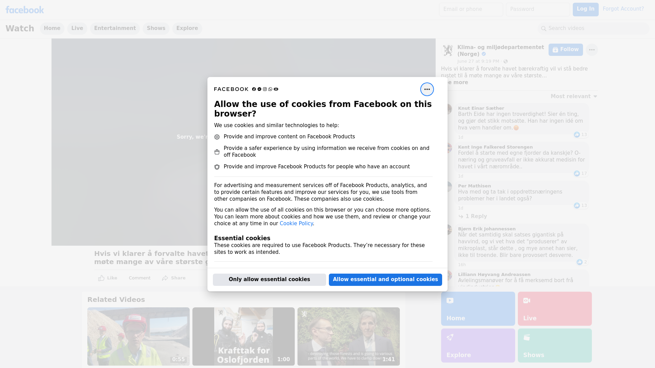Select the Shows tab

(x=156, y=28)
